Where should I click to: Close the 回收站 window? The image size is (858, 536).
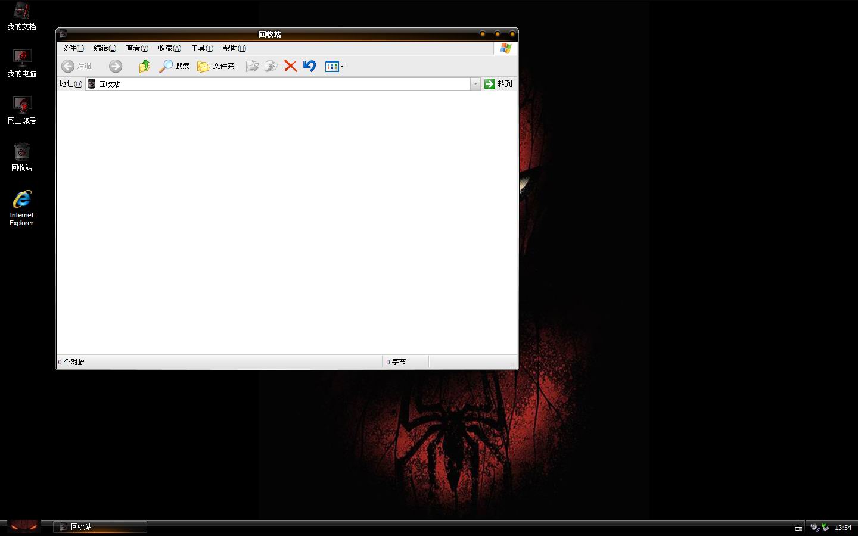click(x=512, y=34)
